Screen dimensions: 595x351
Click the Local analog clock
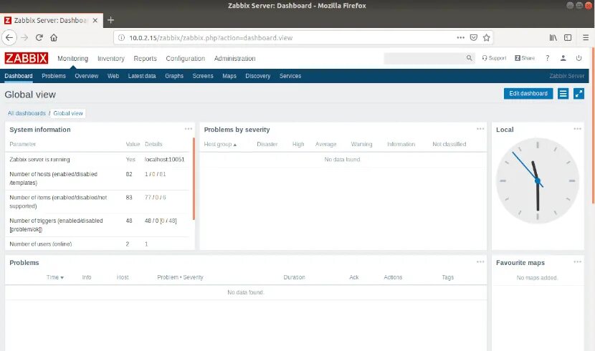pyautogui.click(x=538, y=181)
